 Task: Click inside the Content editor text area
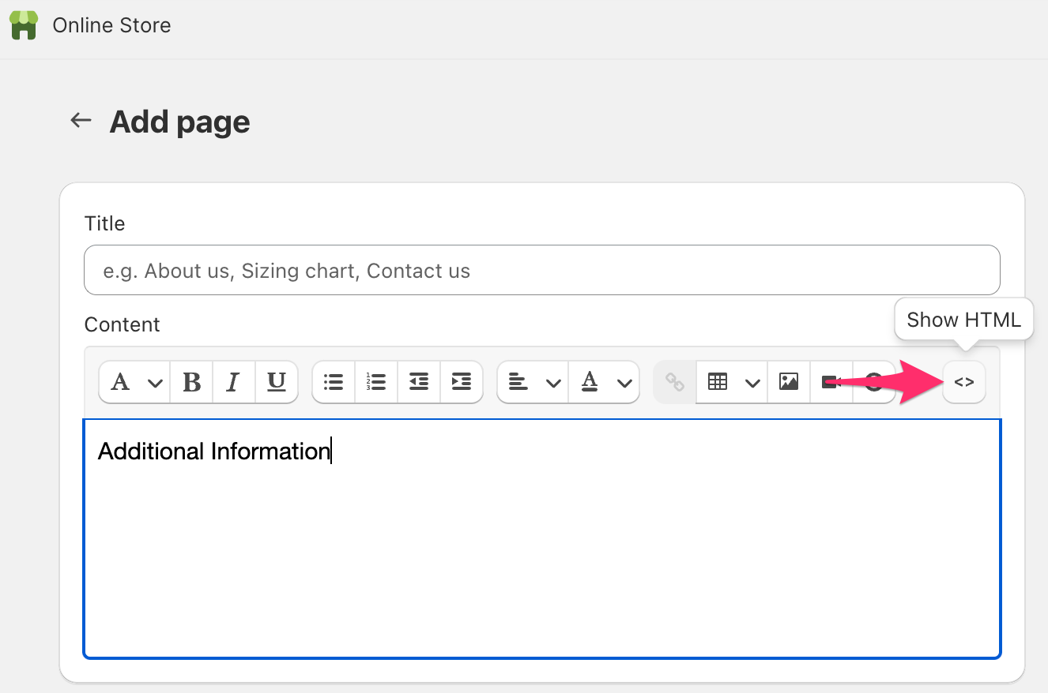(x=542, y=538)
